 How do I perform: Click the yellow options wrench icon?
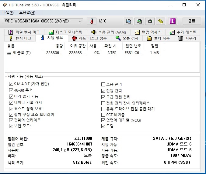[x=161, y=21]
